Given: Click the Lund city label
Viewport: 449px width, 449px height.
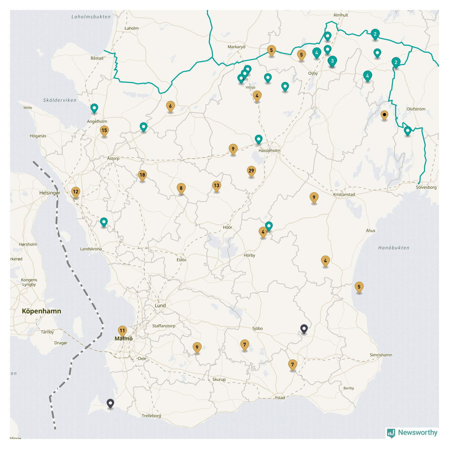Looking at the screenshot, I should (x=160, y=306).
